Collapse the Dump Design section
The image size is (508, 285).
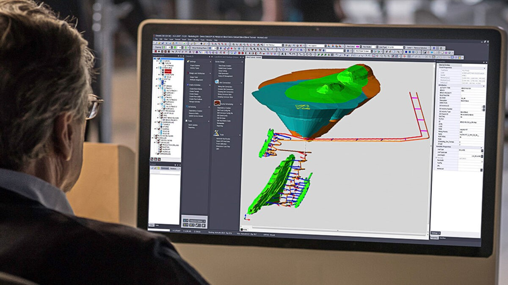tap(241, 61)
